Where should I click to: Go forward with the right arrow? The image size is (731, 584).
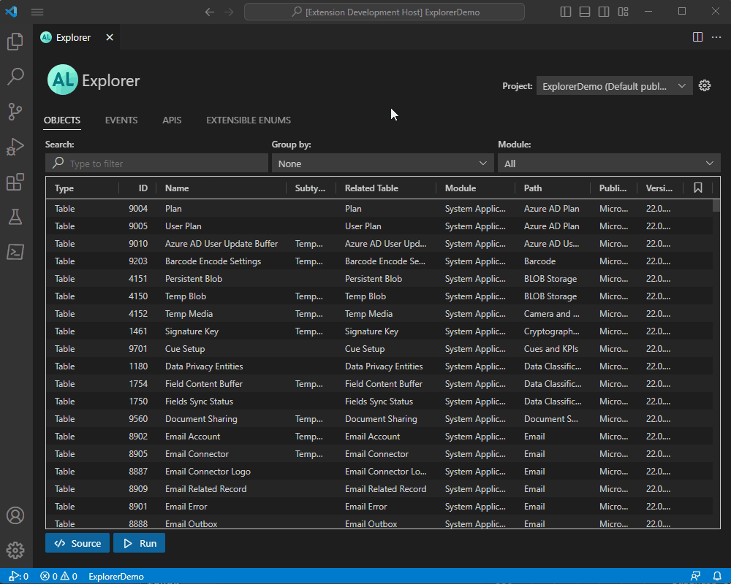(x=229, y=12)
